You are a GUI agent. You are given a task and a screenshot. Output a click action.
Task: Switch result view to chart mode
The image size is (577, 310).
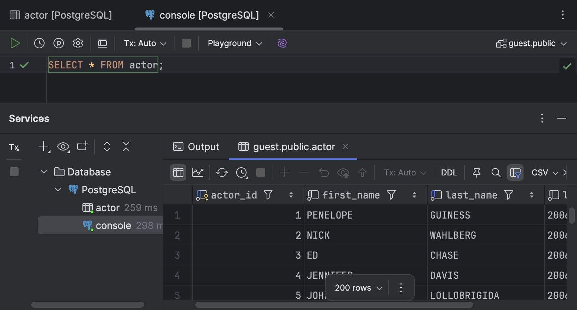tap(198, 172)
